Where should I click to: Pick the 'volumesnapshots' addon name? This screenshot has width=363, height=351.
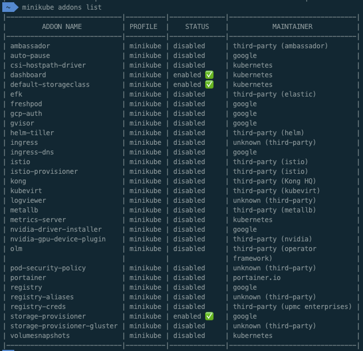[40, 336]
